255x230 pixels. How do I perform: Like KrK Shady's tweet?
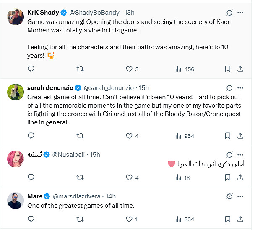click(x=130, y=69)
